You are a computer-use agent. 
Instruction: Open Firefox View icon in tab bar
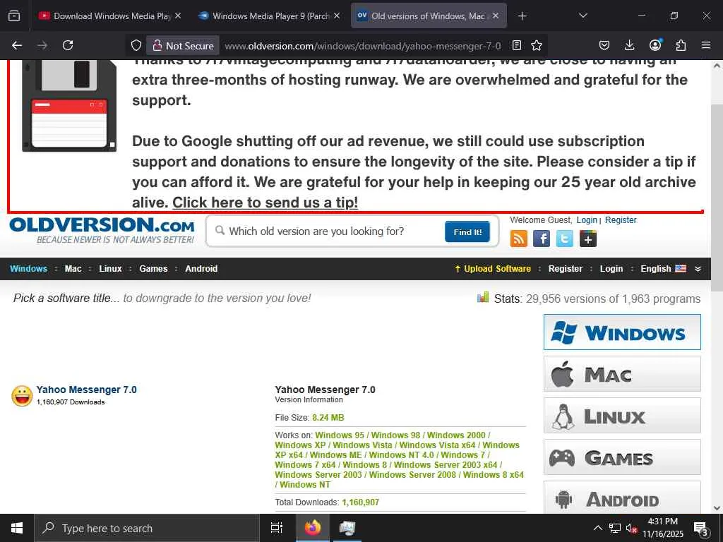coord(14,16)
